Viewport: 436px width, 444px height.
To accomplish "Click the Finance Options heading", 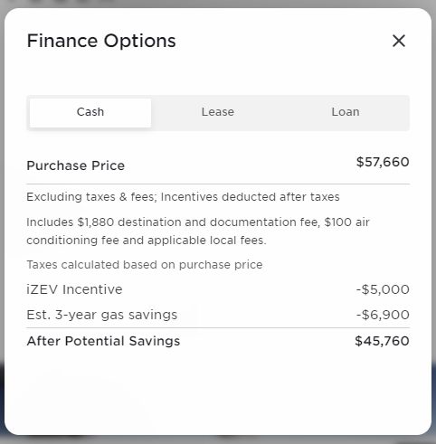I will [101, 41].
